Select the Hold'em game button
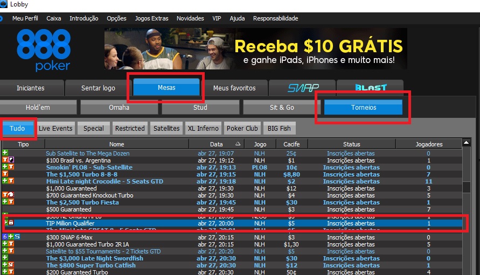The image size is (480, 275). click(38, 108)
